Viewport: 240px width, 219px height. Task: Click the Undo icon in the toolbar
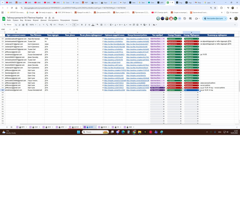point(16,25)
